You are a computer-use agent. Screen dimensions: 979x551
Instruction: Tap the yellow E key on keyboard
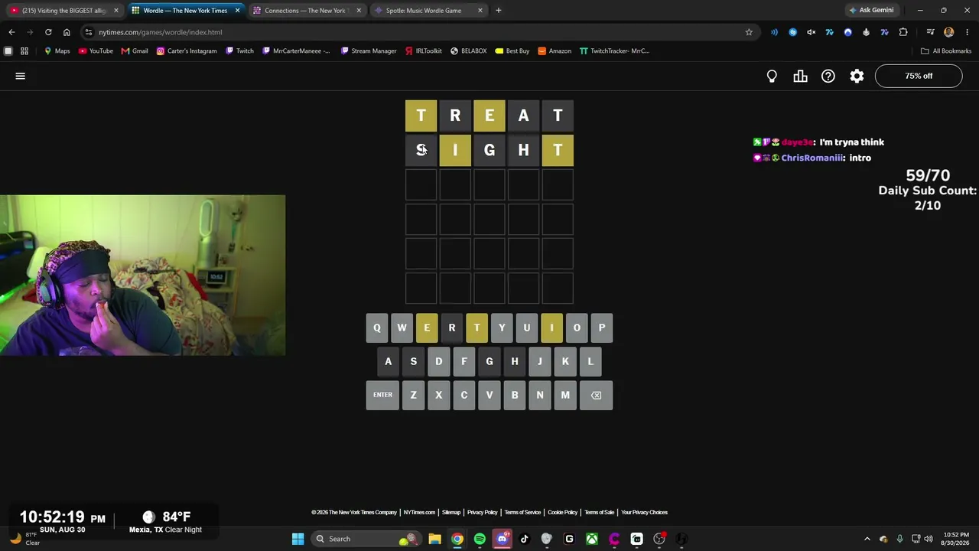point(427,328)
